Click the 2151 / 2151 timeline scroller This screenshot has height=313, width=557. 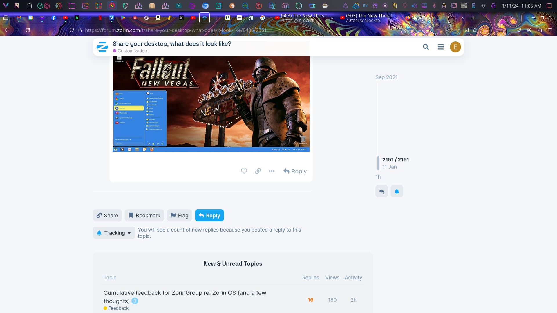(395, 160)
